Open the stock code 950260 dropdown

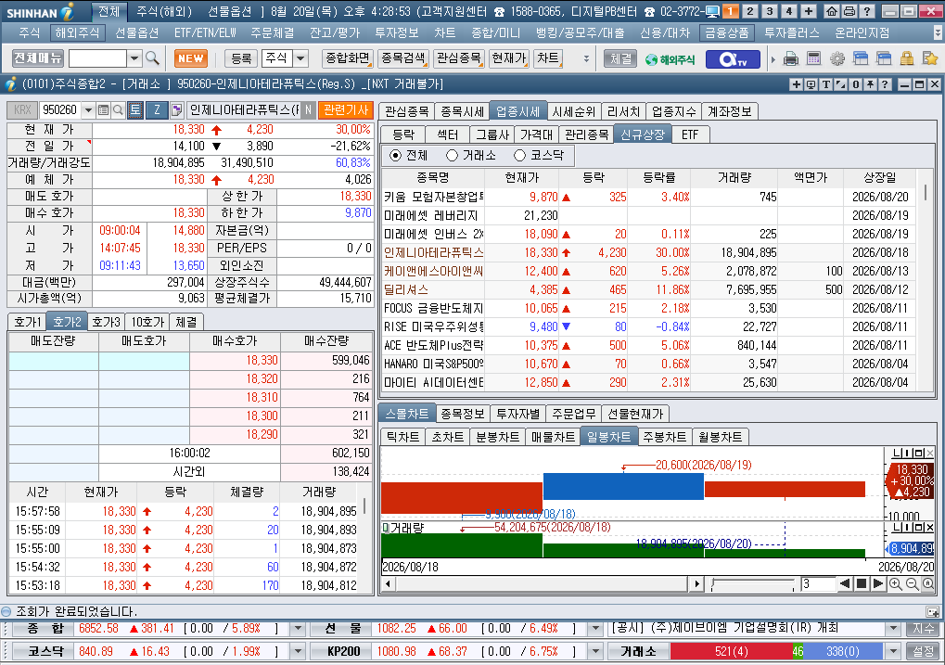point(89,109)
